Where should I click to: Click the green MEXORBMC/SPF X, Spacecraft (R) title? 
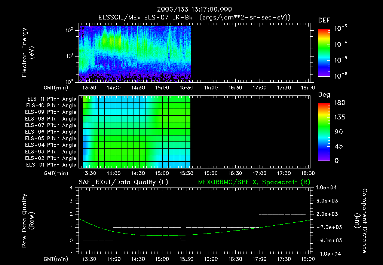[254, 182]
